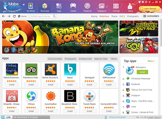Open the Ringtones section
162x119 pixels.
(87, 7)
